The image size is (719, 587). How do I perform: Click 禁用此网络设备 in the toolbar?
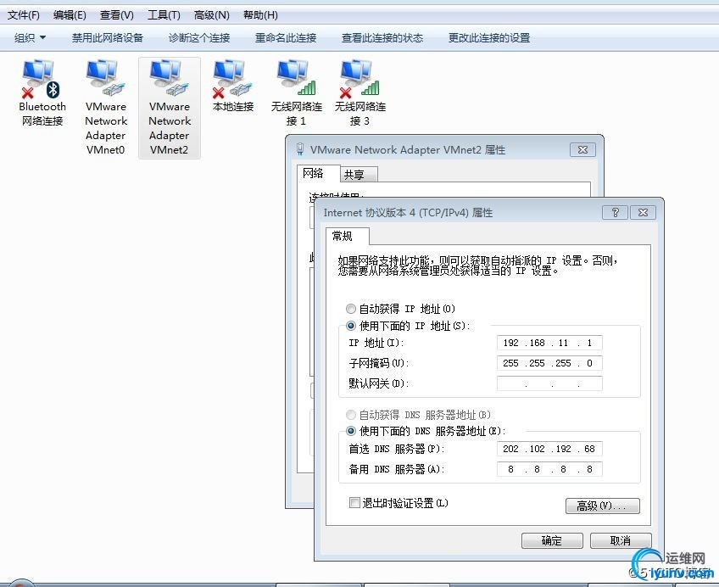108,37
